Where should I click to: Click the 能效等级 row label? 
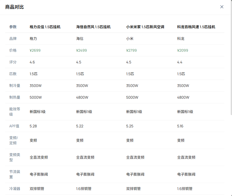[15, 112]
